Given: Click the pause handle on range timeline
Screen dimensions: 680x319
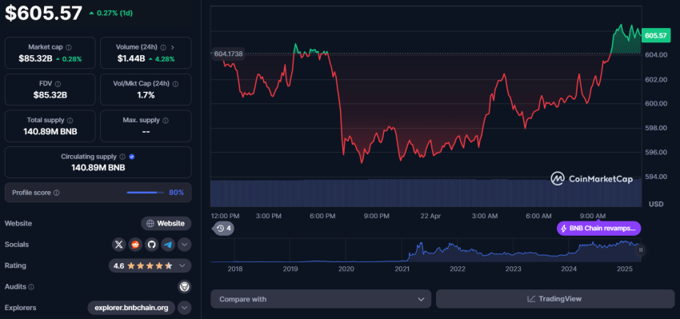Looking at the screenshot, I should [x=641, y=250].
